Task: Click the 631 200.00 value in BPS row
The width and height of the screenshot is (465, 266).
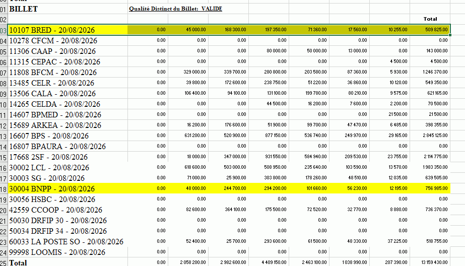Action: tap(195, 136)
